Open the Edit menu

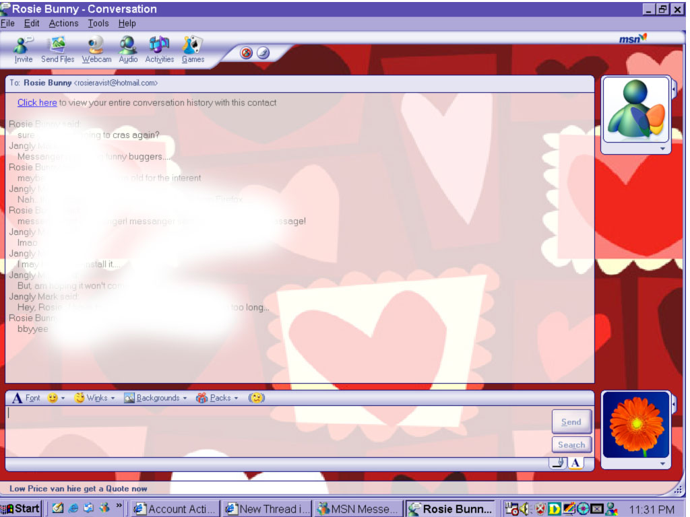(32, 24)
